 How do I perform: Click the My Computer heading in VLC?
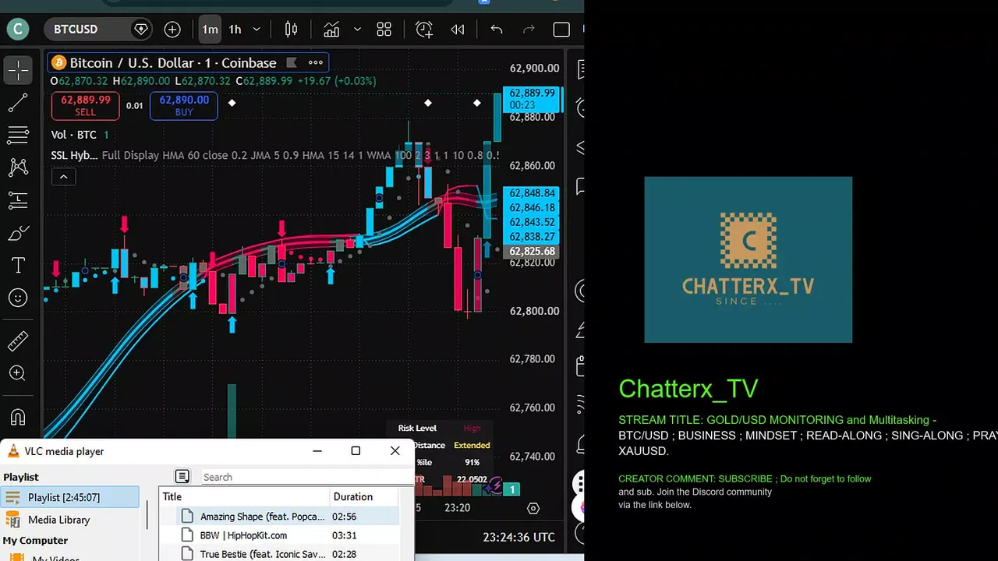[x=35, y=540]
